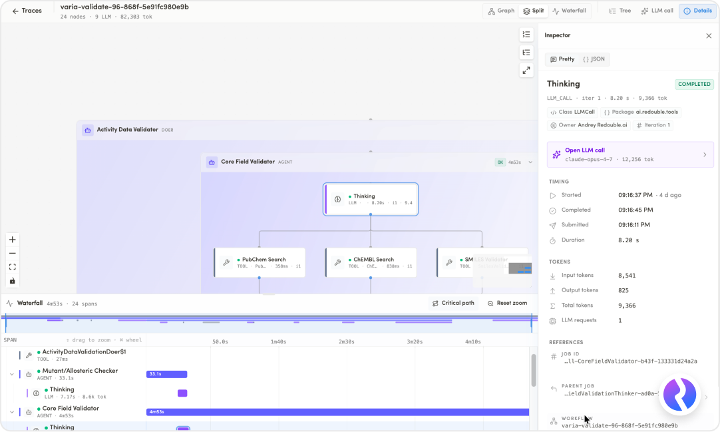This screenshot has height=432, width=720.
Task: Click the waterfall minimap overview
Action: click(269, 324)
